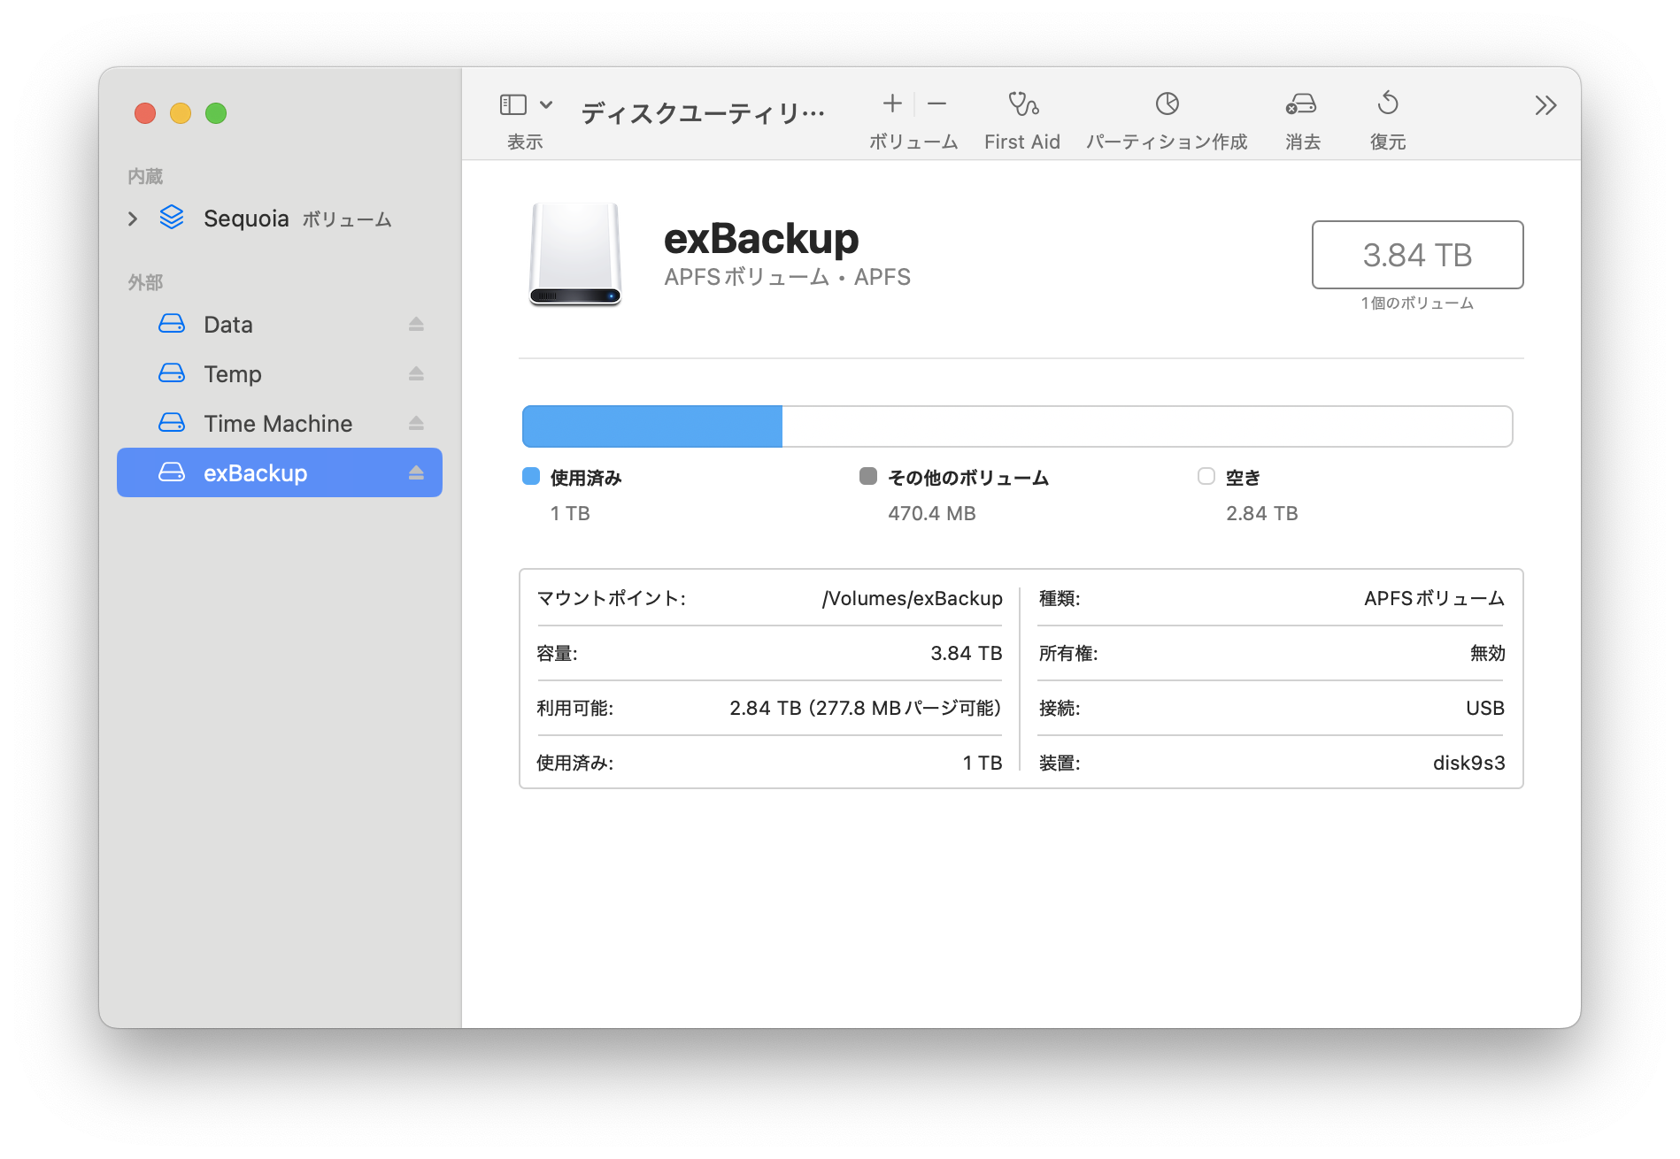Eject the Temp volume
The width and height of the screenshot is (1680, 1159).
(416, 374)
